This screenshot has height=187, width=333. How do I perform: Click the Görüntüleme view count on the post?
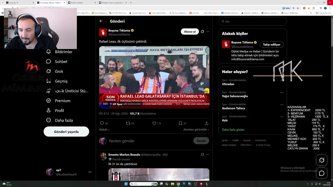click(x=143, y=113)
